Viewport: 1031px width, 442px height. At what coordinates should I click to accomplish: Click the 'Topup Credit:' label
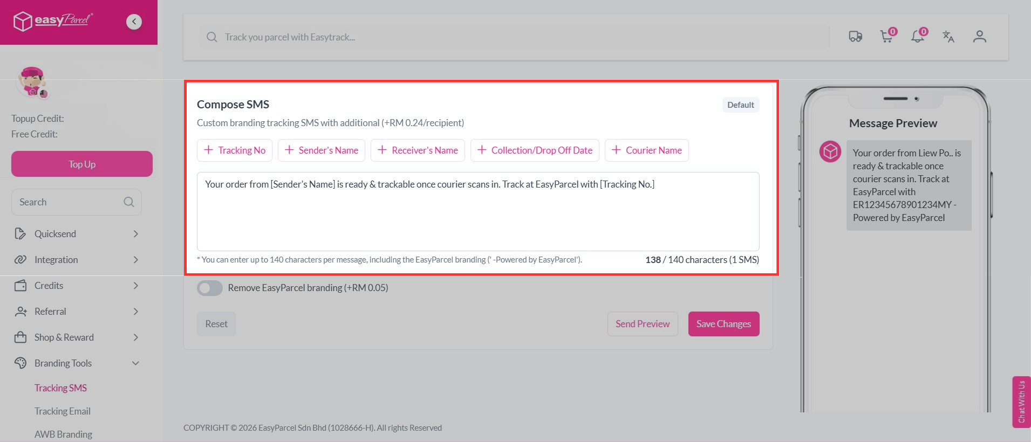[x=38, y=119]
